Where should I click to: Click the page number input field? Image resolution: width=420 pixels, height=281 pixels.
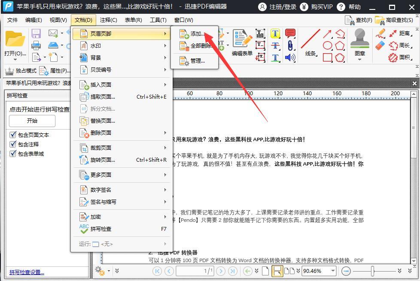pos(195,271)
